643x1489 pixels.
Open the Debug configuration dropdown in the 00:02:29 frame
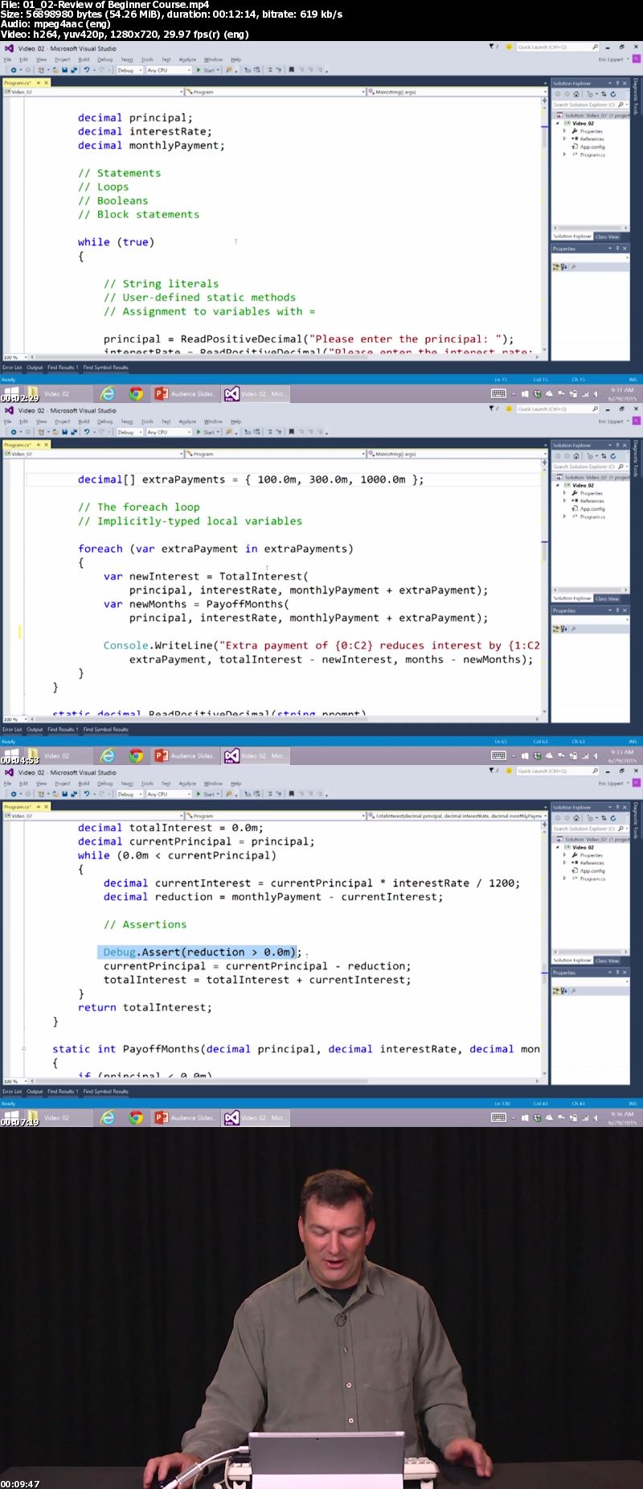point(129,70)
